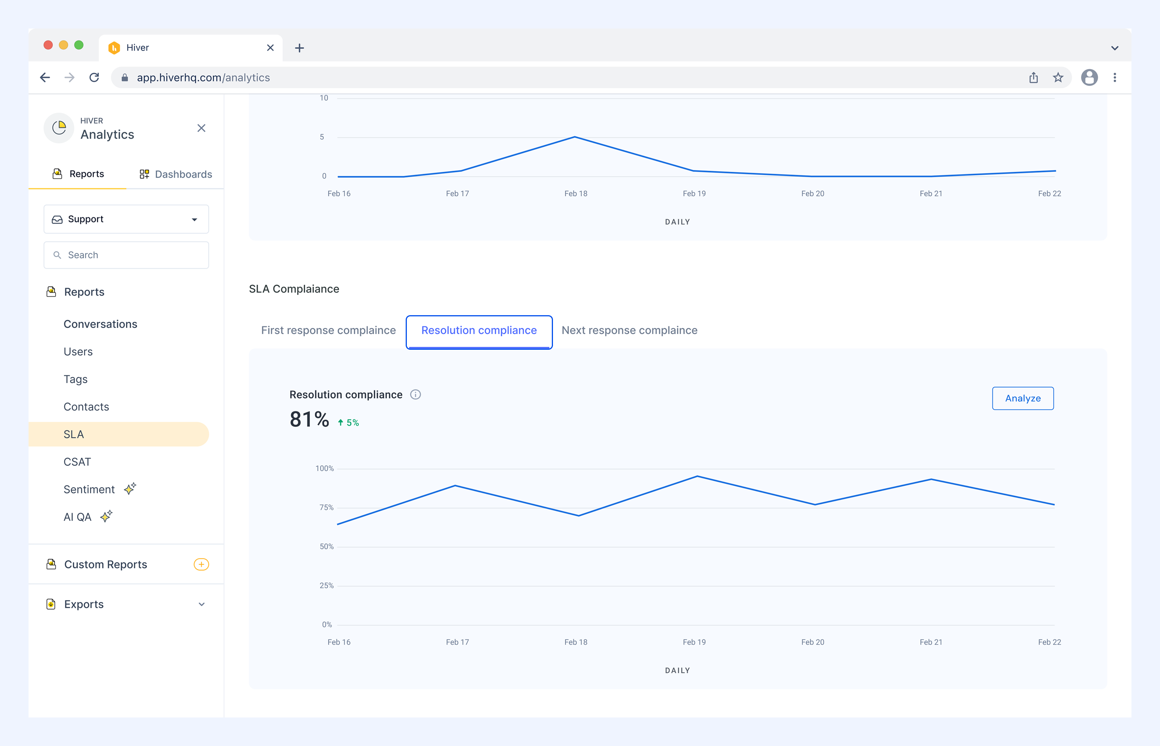Open a new browser tab
The width and height of the screenshot is (1160, 746).
299,48
